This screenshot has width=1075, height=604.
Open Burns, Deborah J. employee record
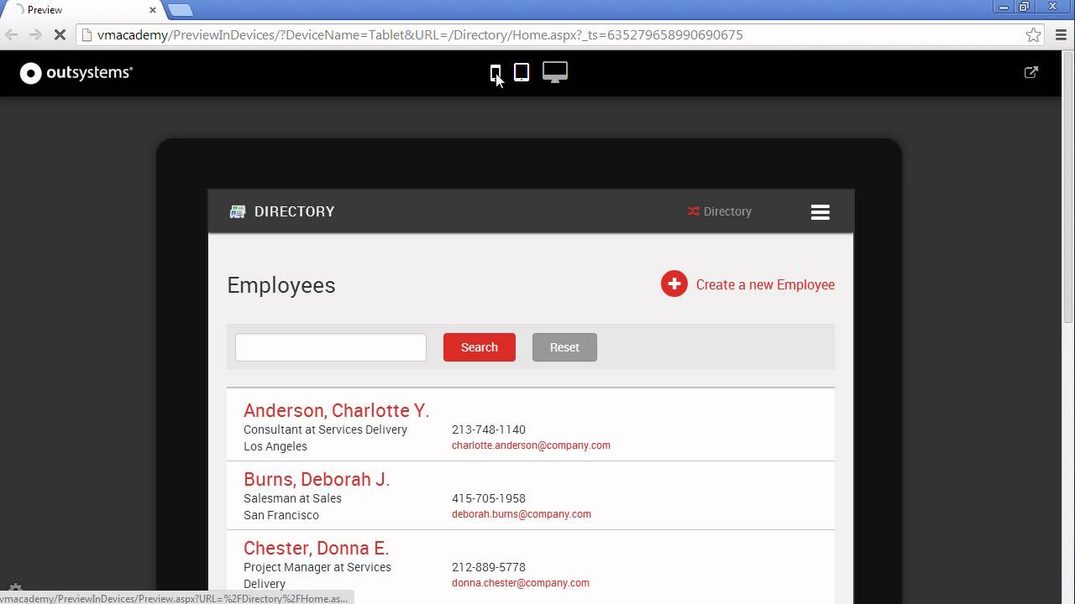coord(317,479)
